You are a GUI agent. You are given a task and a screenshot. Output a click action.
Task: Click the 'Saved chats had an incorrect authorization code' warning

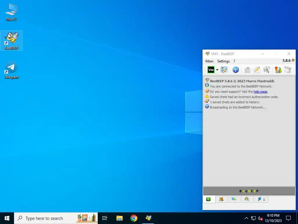pos(244,97)
